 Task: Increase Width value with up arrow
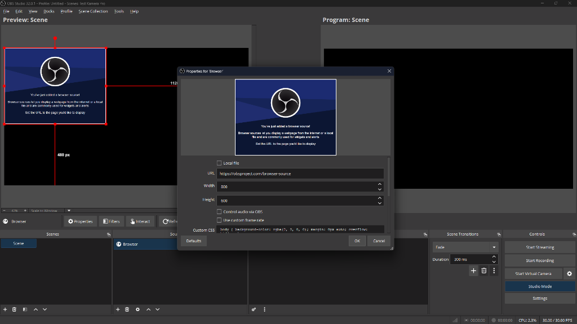pyautogui.click(x=380, y=184)
